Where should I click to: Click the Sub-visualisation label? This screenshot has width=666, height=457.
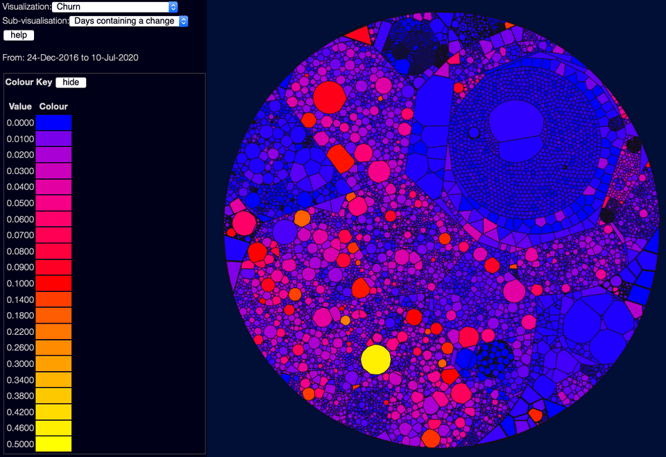[35, 21]
